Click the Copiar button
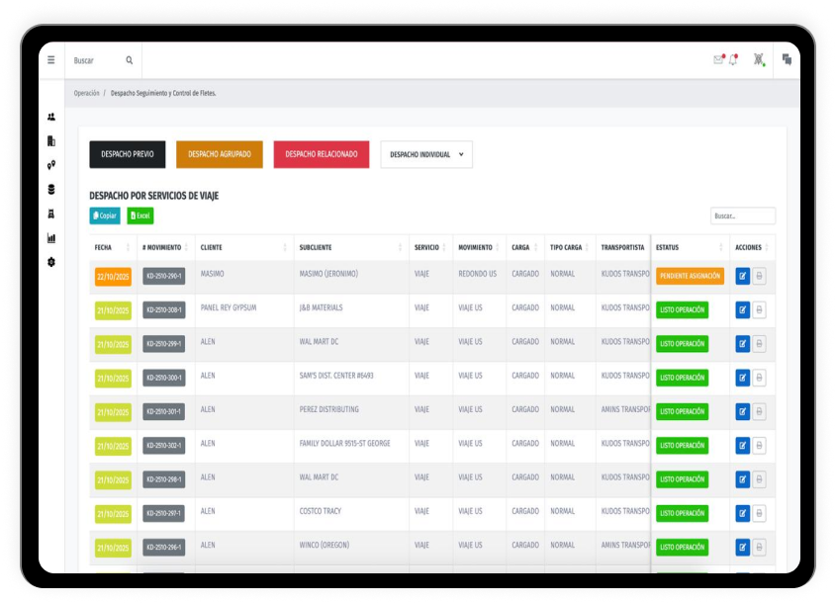This screenshot has height=604, width=836. click(104, 216)
